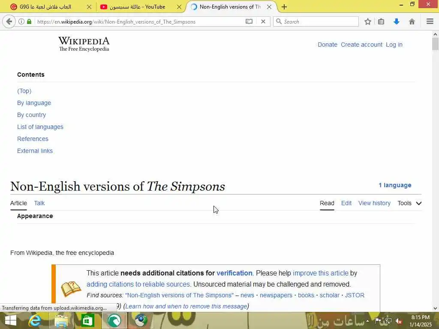Screen dimensions: 439x329
Task: Go to By language section
Action: 34,103
